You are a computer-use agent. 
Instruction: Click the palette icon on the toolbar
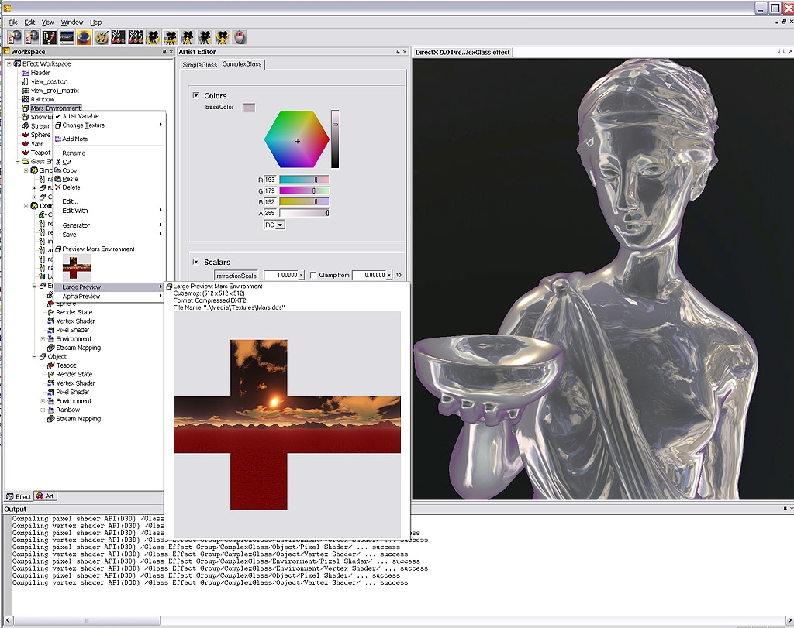point(100,37)
